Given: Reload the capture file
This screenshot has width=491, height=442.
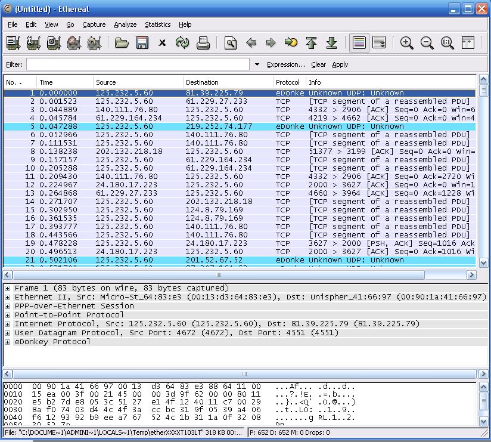Looking at the screenshot, I should click(x=182, y=42).
